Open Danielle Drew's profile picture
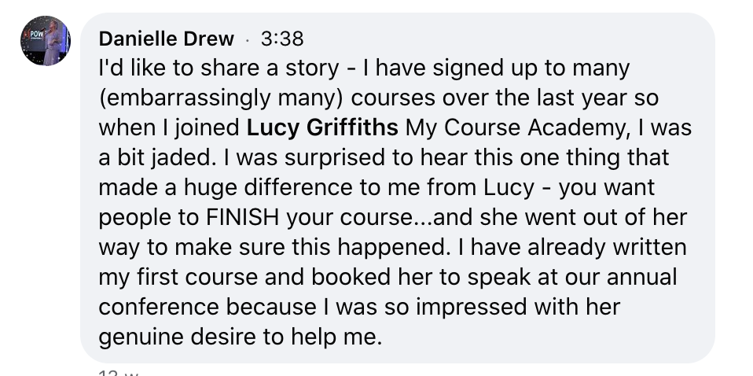The width and height of the screenshot is (753, 376). pyautogui.click(x=45, y=41)
